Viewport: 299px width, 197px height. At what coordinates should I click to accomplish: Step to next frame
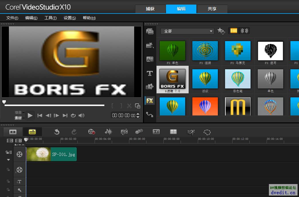coord(56,115)
